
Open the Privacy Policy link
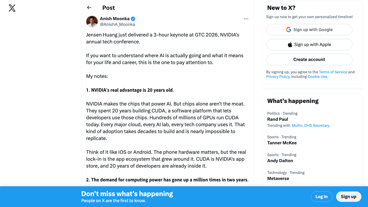278,76
